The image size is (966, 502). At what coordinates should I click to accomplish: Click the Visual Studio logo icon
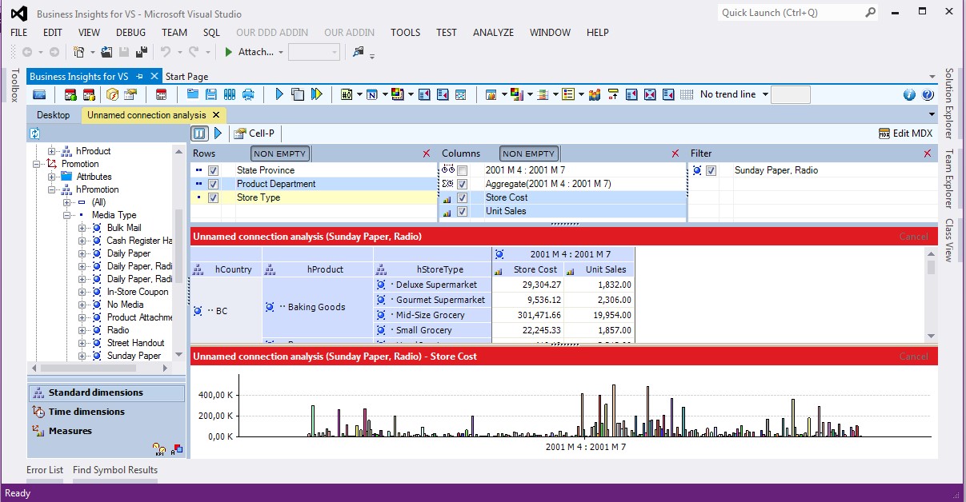(18, 14)
